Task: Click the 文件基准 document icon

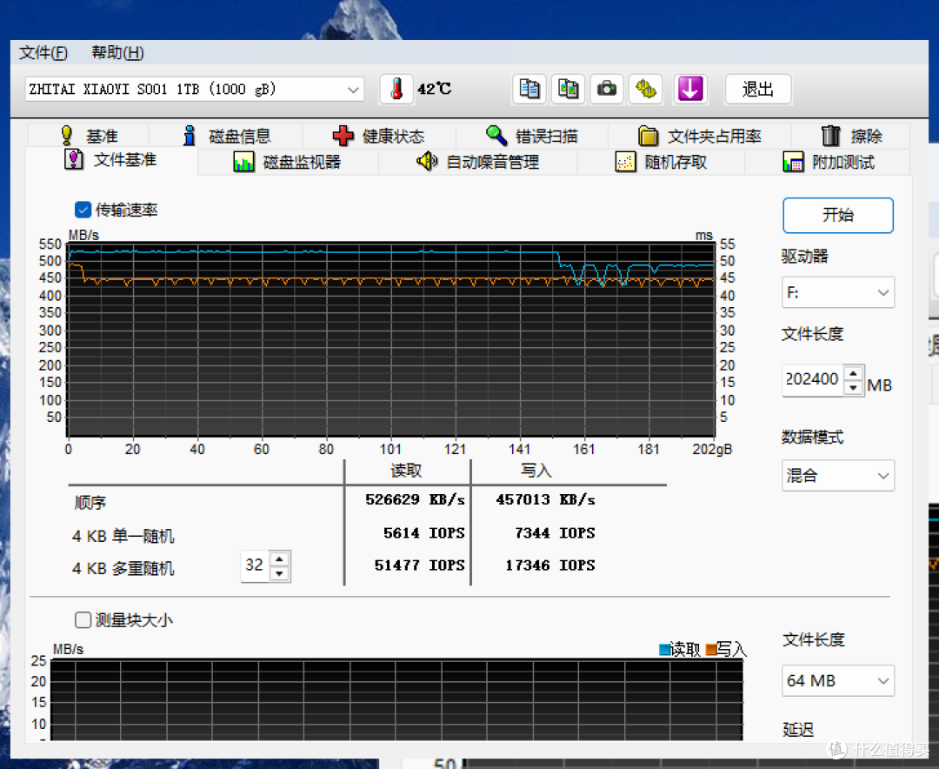Action: click(74, 159)
